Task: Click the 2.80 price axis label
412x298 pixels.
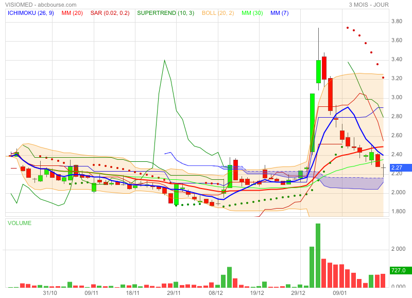Action: coord(397,116)
